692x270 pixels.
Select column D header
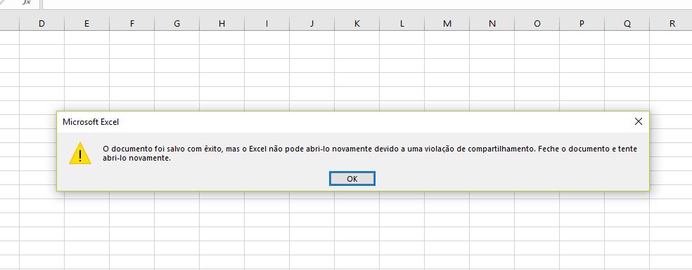pyautogui.click(x=42, y=24)
